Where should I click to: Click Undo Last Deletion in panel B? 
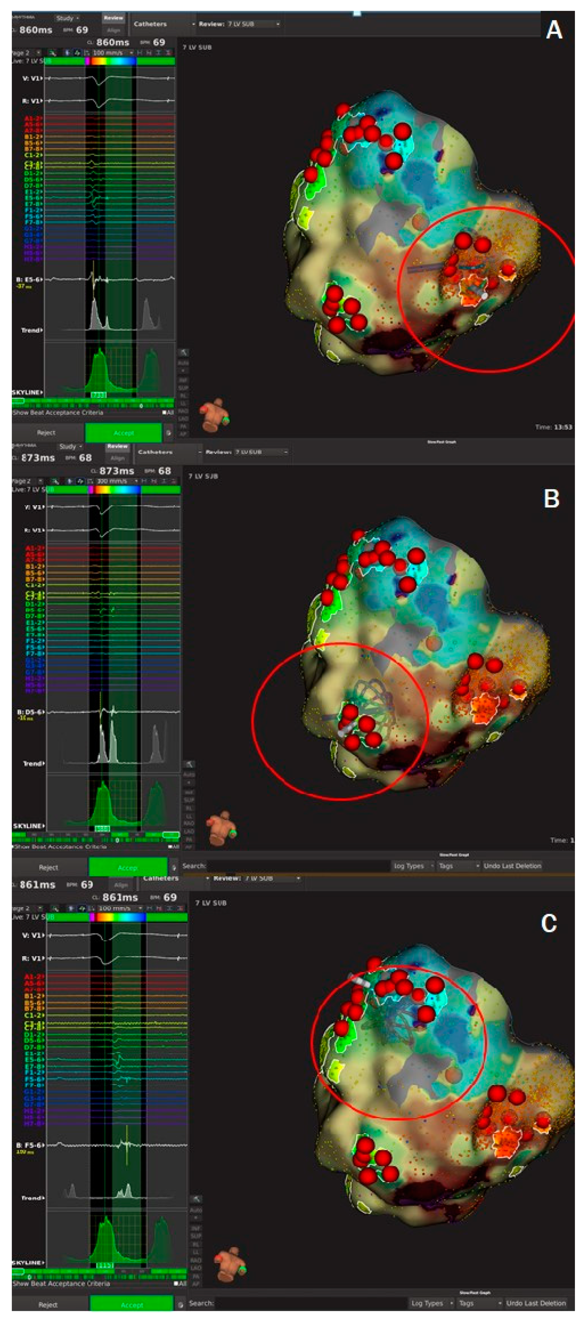(x=512, y=866)
